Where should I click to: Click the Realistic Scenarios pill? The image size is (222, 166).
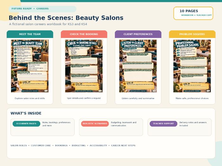[95, 124]
